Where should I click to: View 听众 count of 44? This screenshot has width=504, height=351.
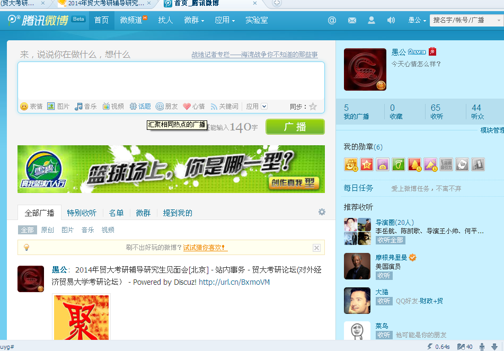tap(478, 112)
